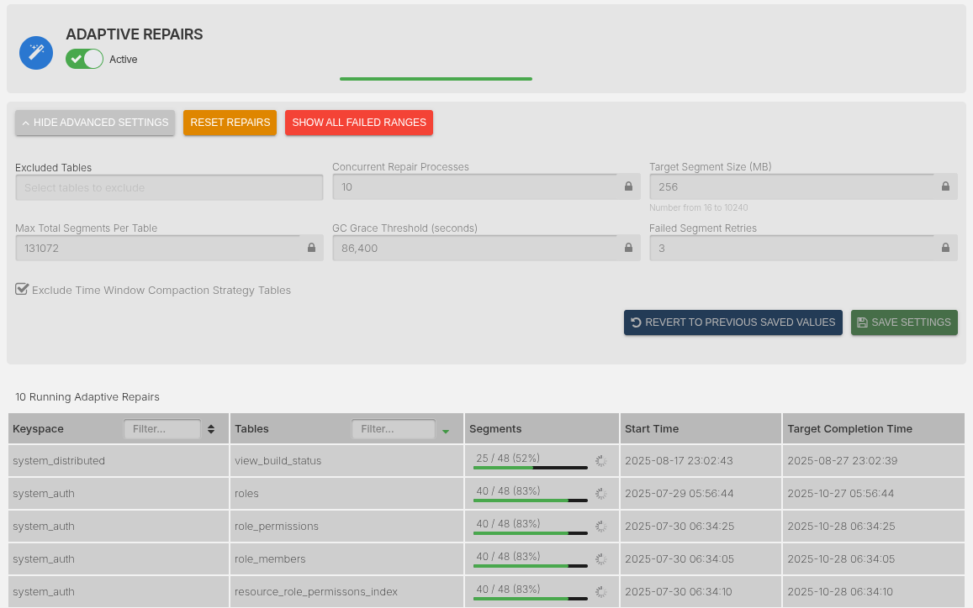The height and width of the screenshot is (608, 973).
Task: Click the Adaptive Repairs magic wand icon
Action: click(36, 53)
